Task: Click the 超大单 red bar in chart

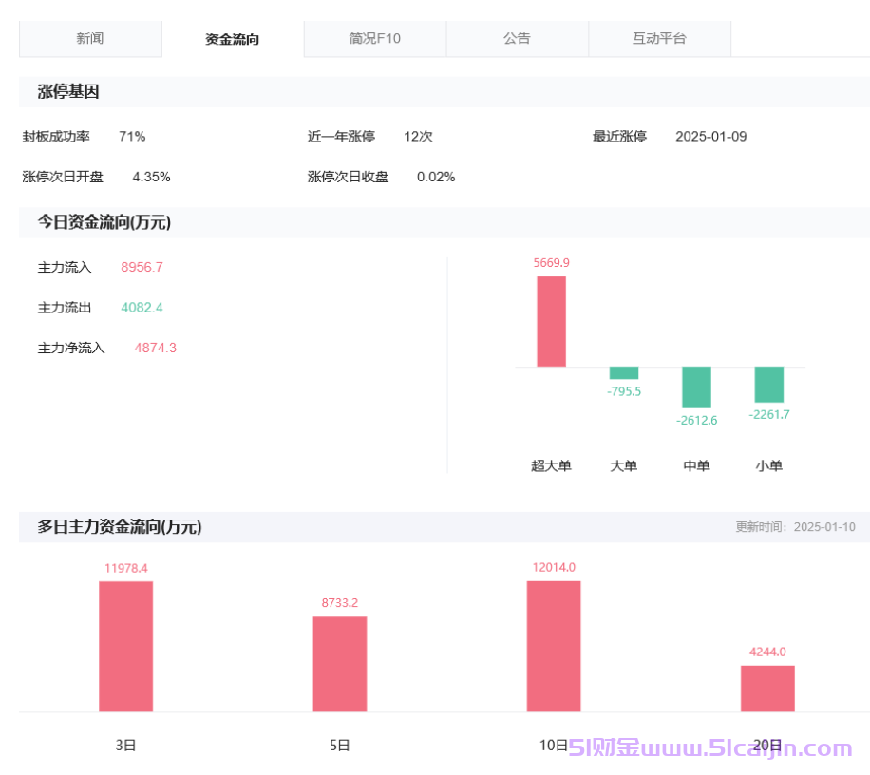Action: pos(552,321)
